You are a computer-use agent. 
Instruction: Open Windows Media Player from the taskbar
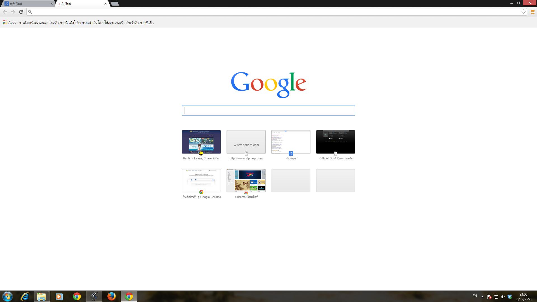coord(59,296)
